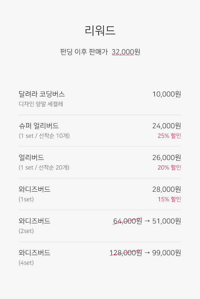Click the 28,000원 price
This screenshot has width=200, height=299.
tap(166, 189)
